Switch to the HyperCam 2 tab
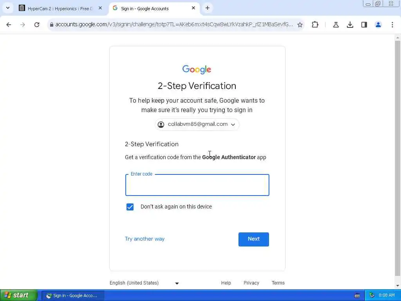Image resolution: width=401 pixels, height=301 pixels. 61,9
